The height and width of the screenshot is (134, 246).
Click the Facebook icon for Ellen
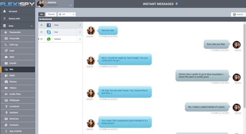[48, 25]
